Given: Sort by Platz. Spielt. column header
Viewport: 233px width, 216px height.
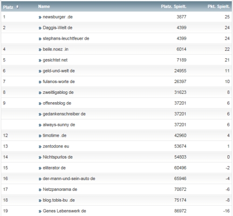Looking at the screenshot, I should coord(173,7).
